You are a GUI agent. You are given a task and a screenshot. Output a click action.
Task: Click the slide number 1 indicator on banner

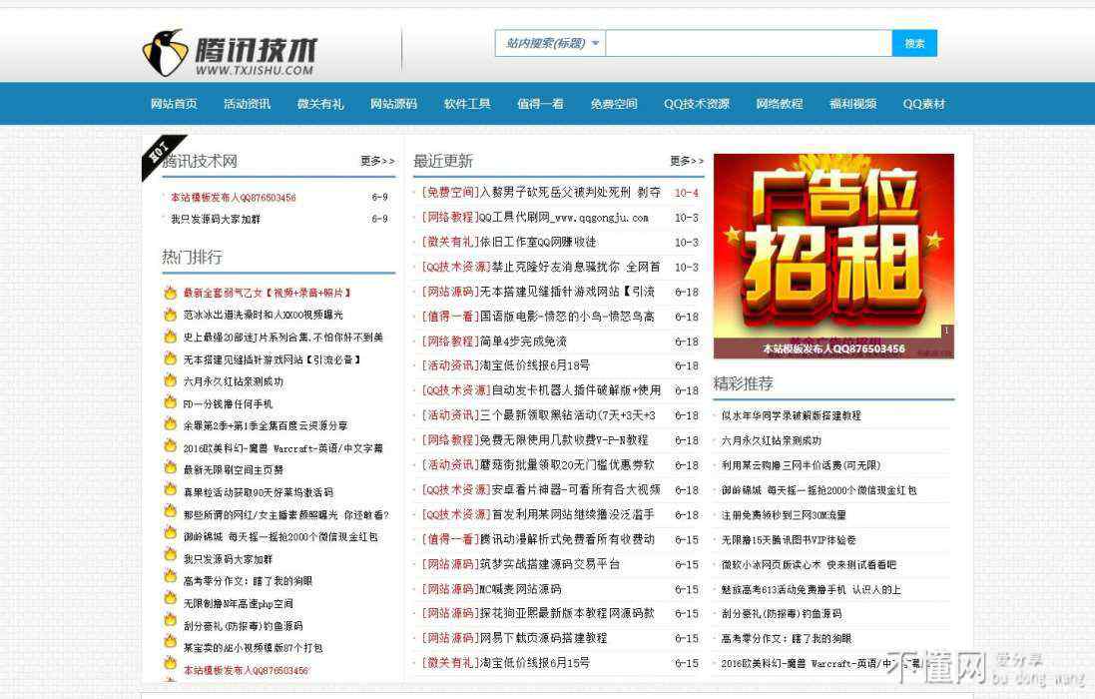pyautogui.click(x=946, y=330)
